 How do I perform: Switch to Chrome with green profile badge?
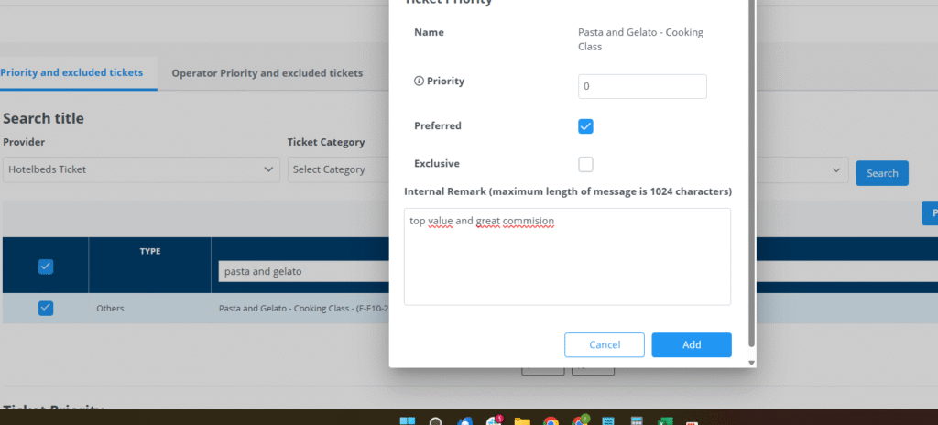[x=580, y=420]
